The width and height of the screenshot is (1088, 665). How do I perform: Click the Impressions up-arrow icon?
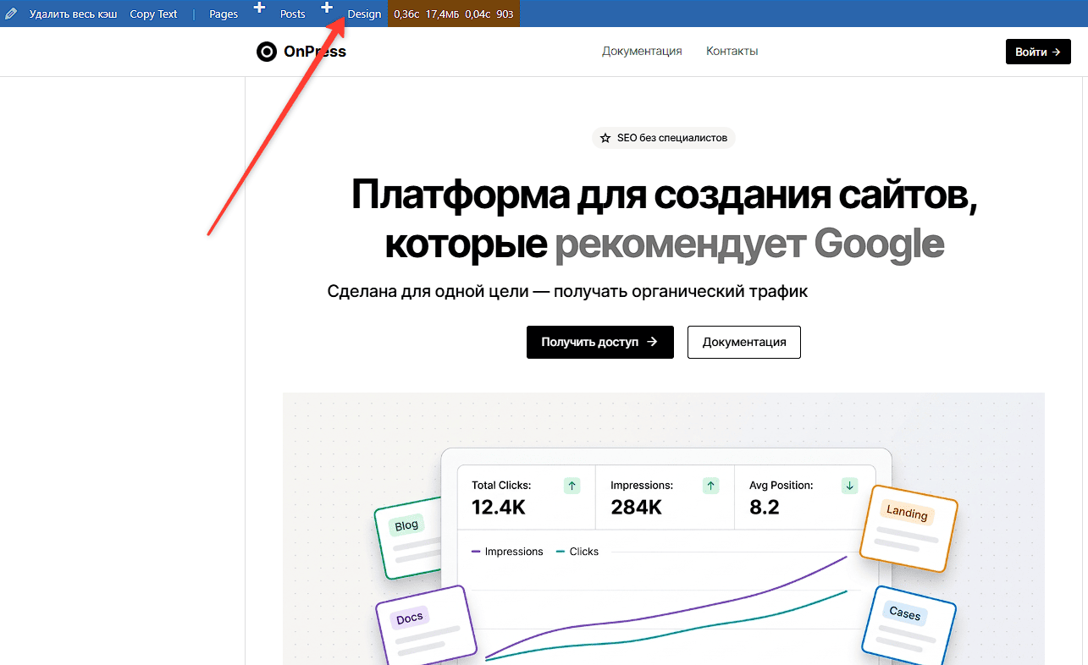tap(711, 486)
